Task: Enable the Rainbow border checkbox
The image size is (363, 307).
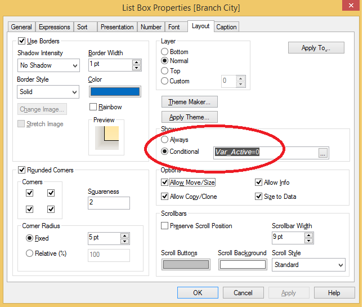Action: [93, 107]
